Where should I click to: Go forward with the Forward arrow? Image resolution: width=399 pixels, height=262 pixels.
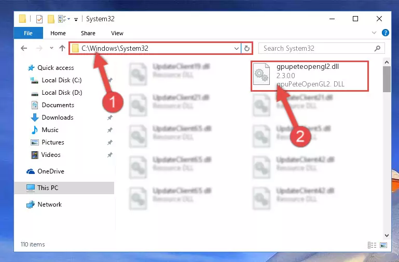pos(39,48)
